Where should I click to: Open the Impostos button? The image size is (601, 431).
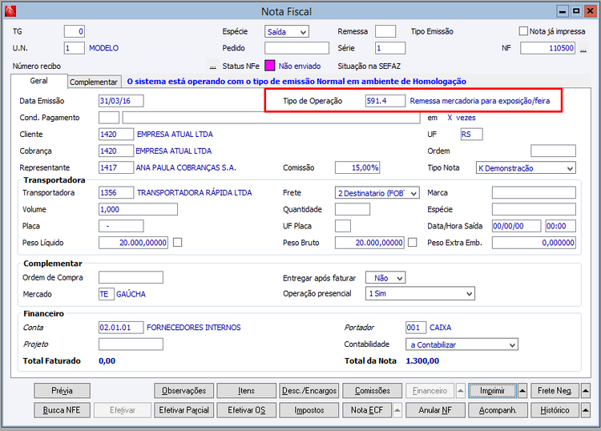coord(309,410)
